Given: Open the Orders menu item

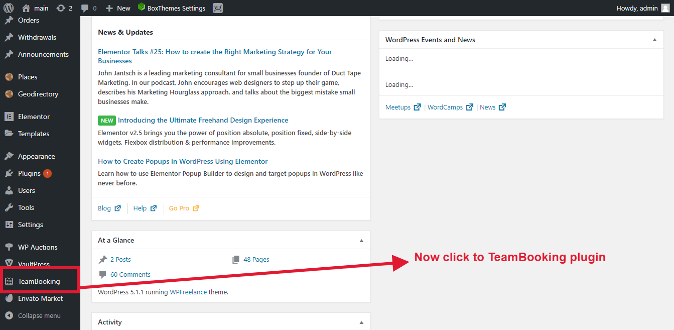Looking at the screenshot, I should (x=29, y=20).
